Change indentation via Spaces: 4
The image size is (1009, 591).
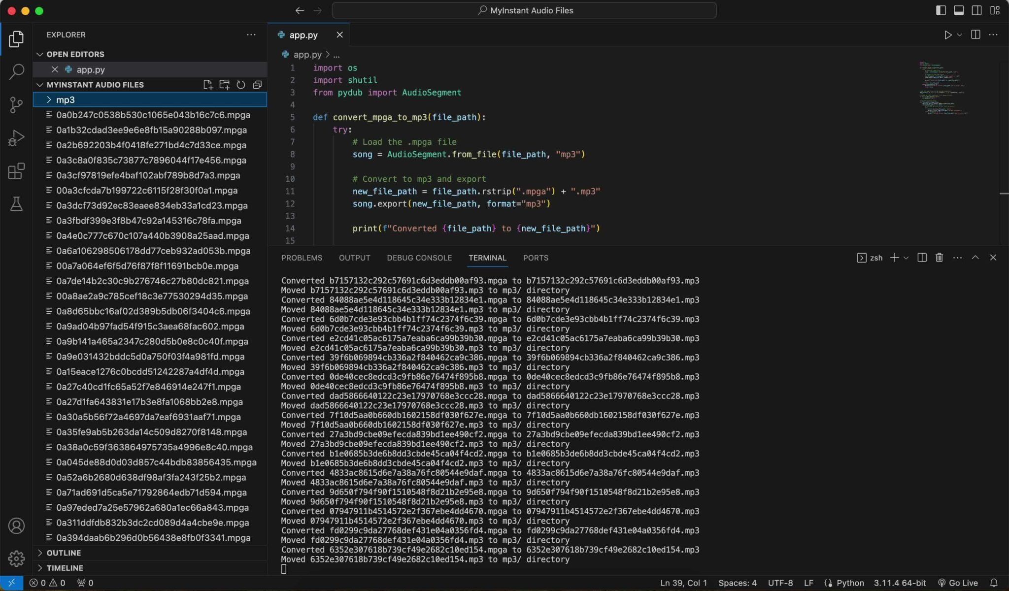[738, 583]
